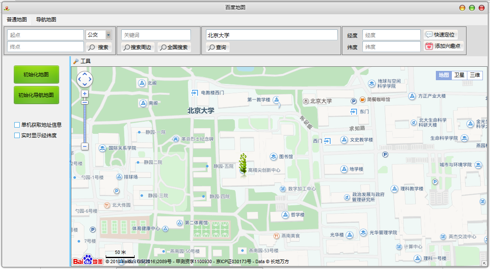Click the route 搜索 button
This screenshot has height=269, width=490.
(99, 47)
